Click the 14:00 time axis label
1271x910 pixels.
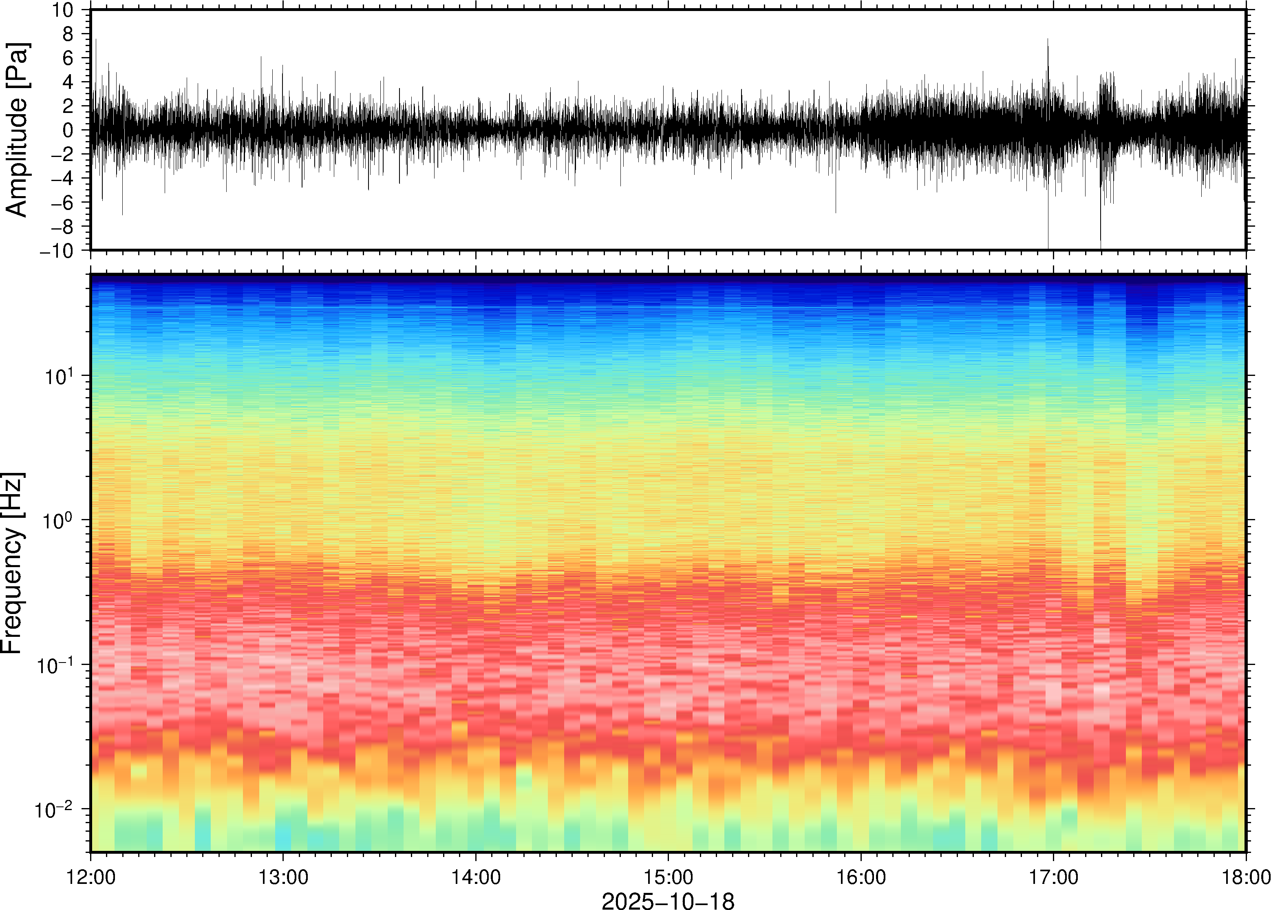click(x=476, y=877)
